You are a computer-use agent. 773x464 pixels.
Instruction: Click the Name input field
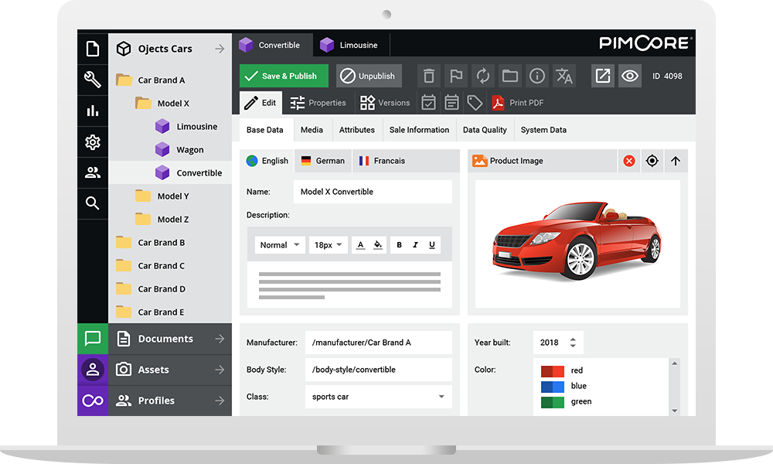tap(373, 192)
